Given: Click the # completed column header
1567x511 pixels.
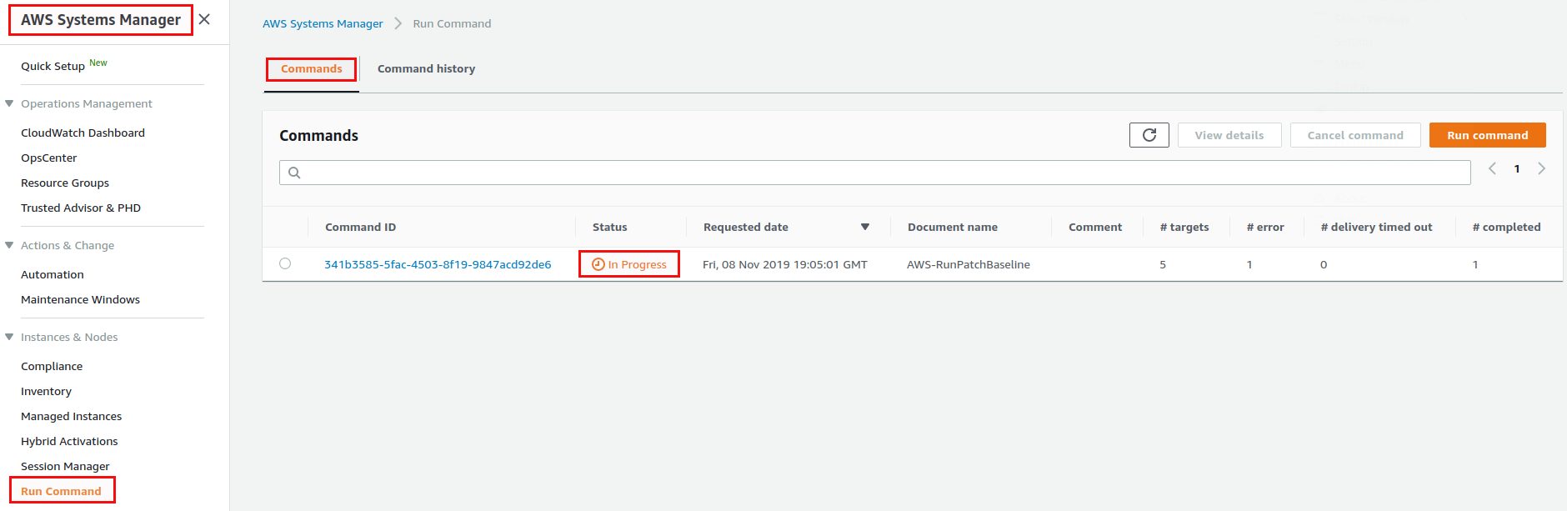Looking at the screenshot, I should tap(1506, 227).
